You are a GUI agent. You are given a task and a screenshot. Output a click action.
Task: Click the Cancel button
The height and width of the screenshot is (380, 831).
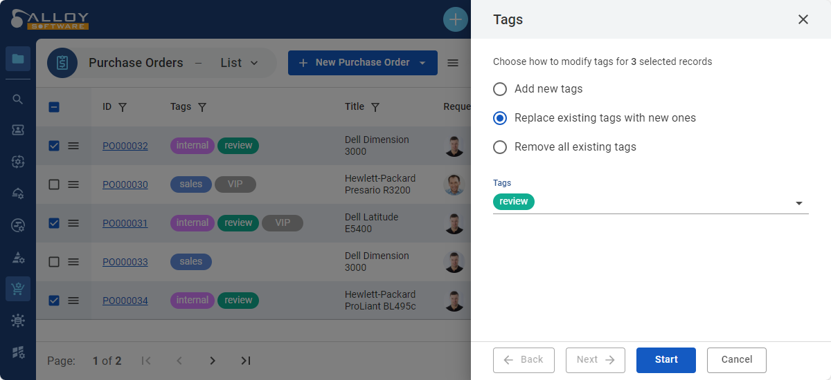737,360
